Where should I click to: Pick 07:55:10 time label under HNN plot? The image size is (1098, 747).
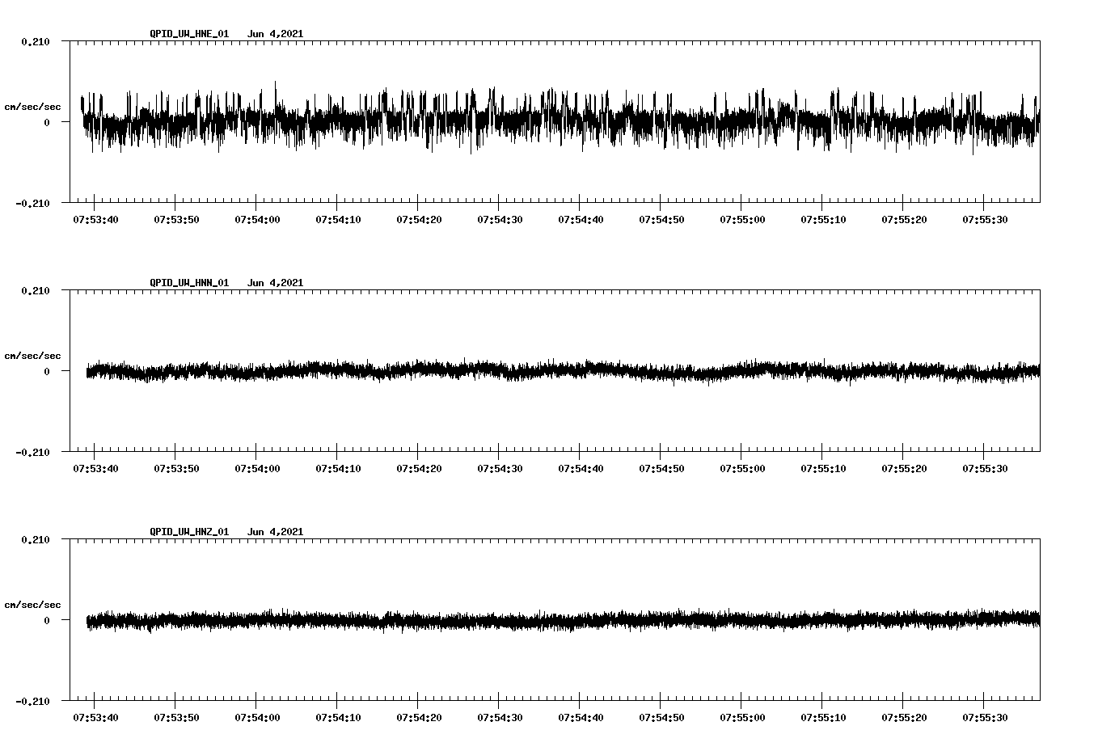point(823,469)
